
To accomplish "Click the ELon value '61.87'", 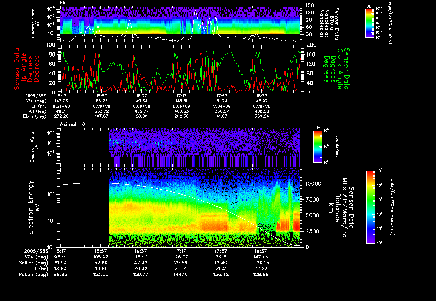I will pos(221,116).
